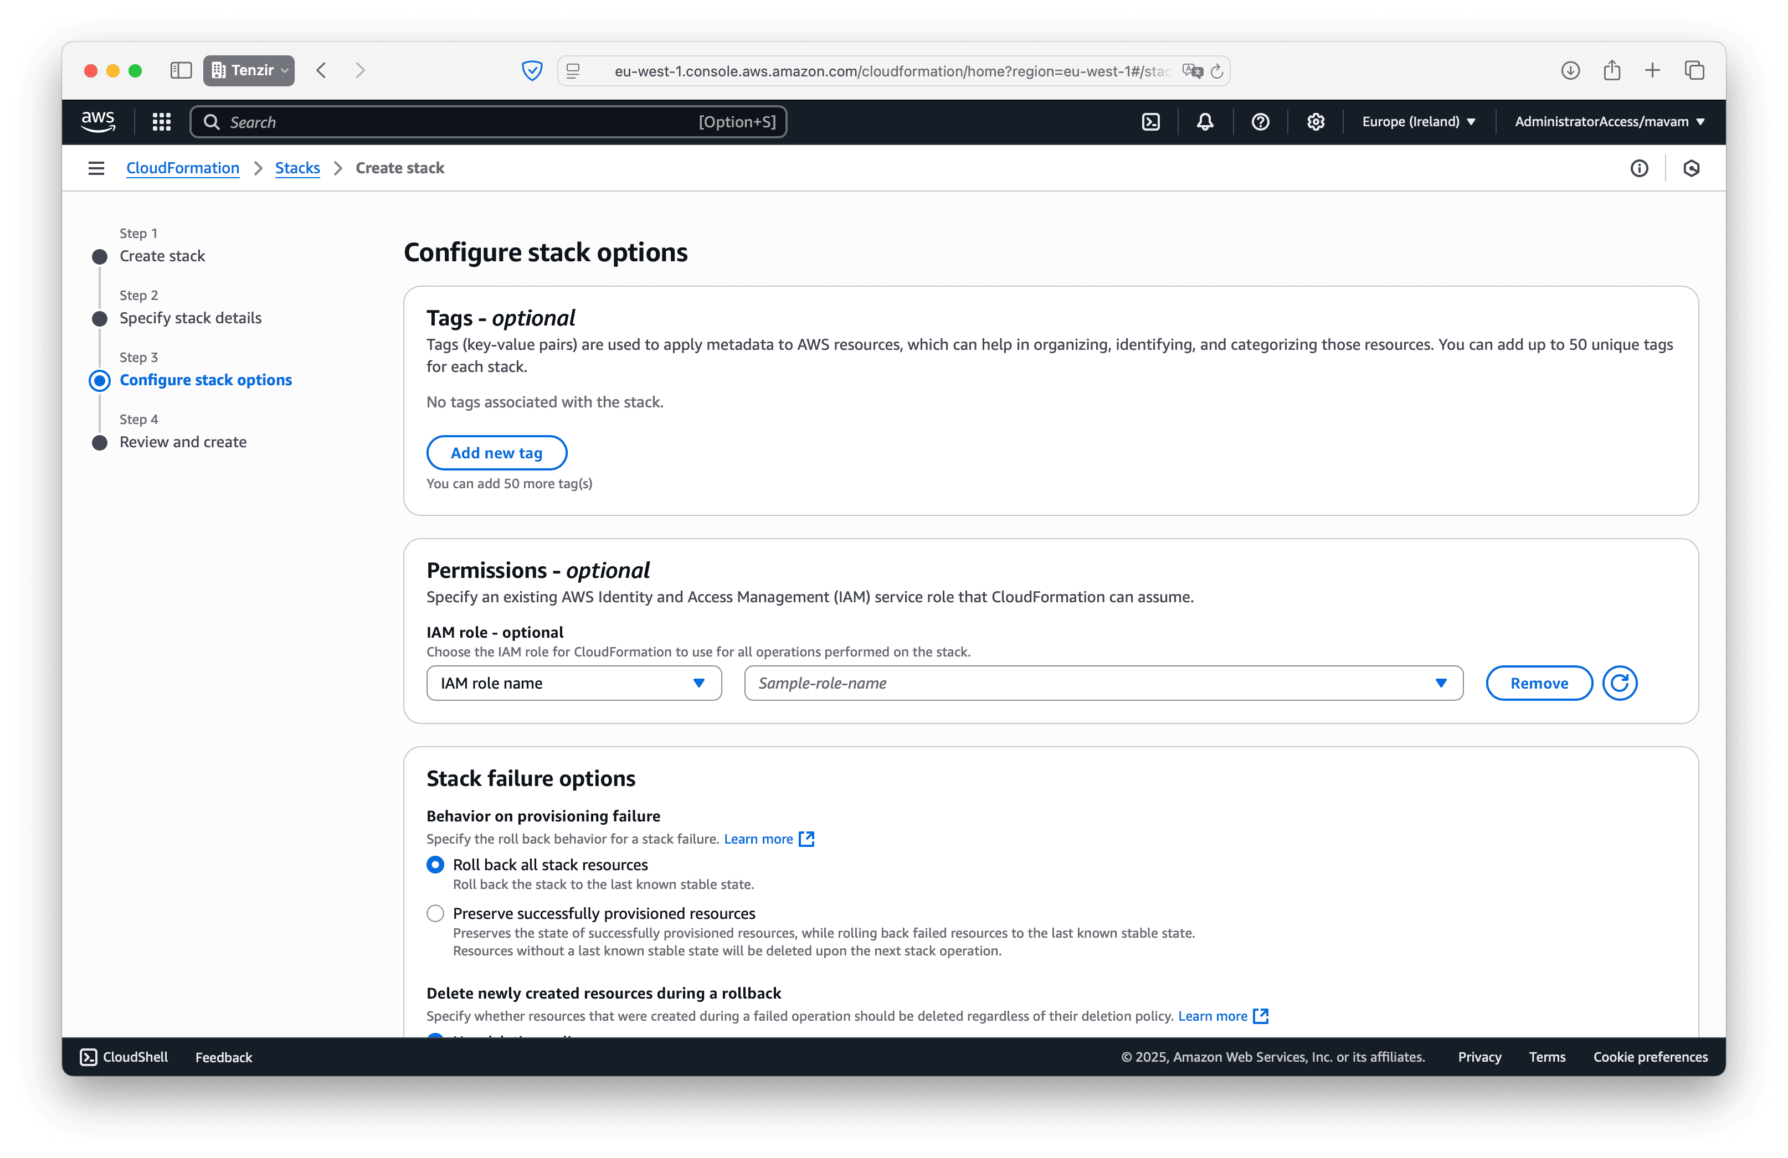Click the AWS logo home icon
The height and width of the screenshot is (1158, 1788).
(99, 122)
